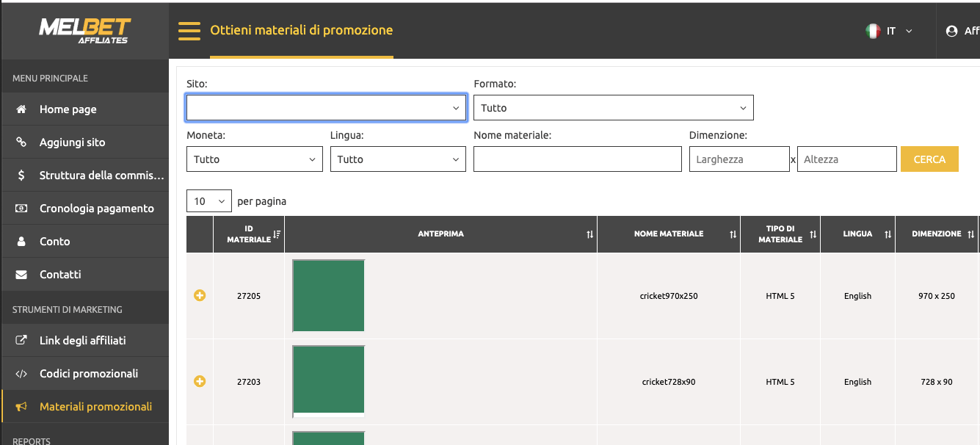
Task: Click the Melbet Affiliates logo
Action: 84,30
